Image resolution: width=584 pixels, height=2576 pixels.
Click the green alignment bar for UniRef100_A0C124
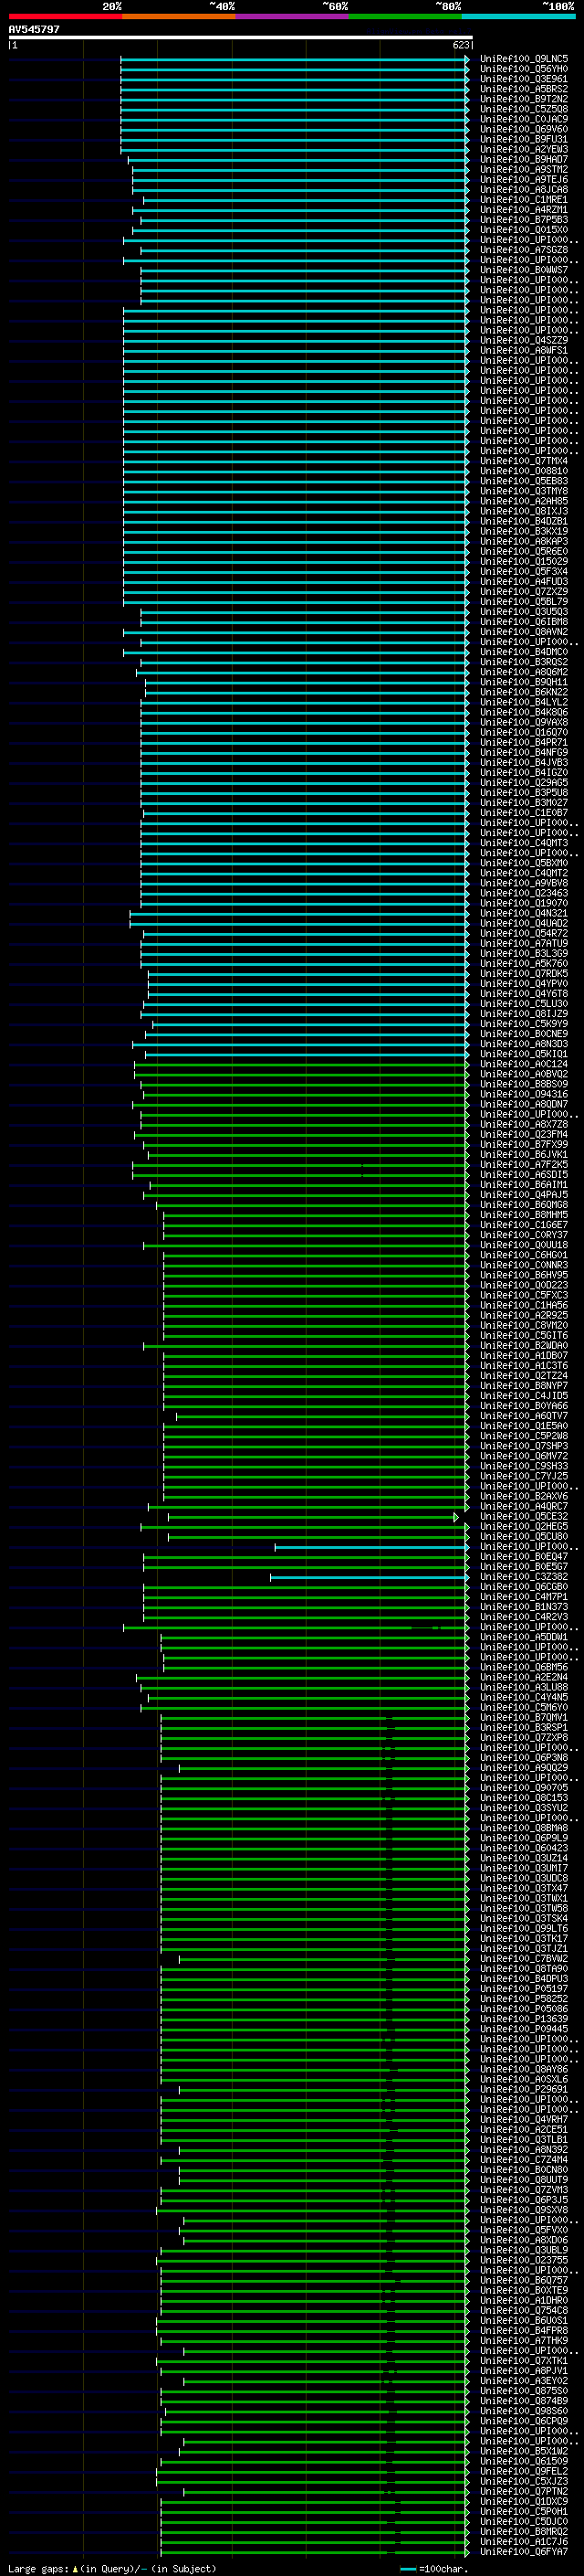point(301,1064)
